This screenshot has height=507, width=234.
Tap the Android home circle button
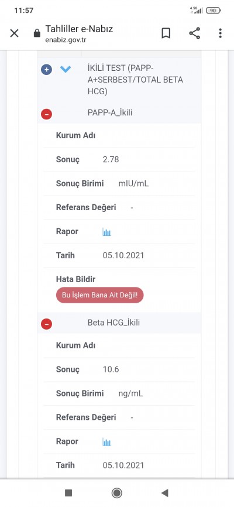click(116, 493)
